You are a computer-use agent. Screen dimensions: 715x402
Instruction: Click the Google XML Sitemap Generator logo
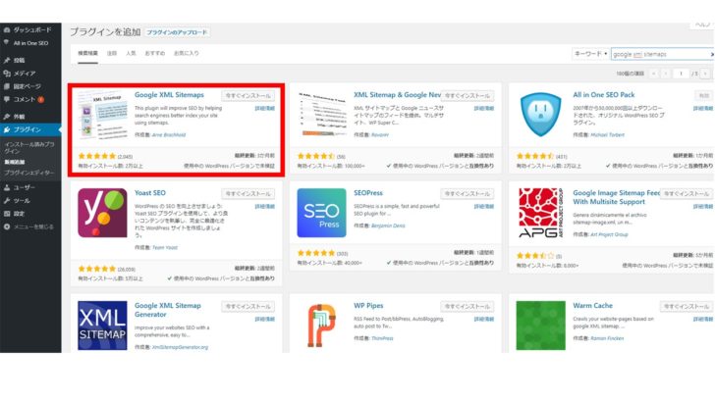[102, 326]
